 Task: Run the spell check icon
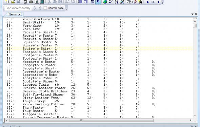click(111, 2)
